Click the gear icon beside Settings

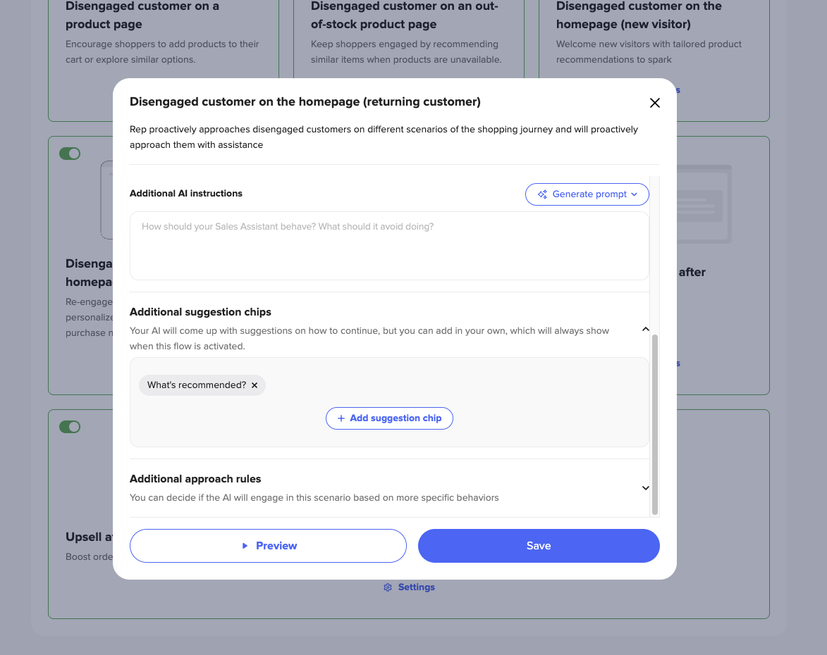(388, 587)
